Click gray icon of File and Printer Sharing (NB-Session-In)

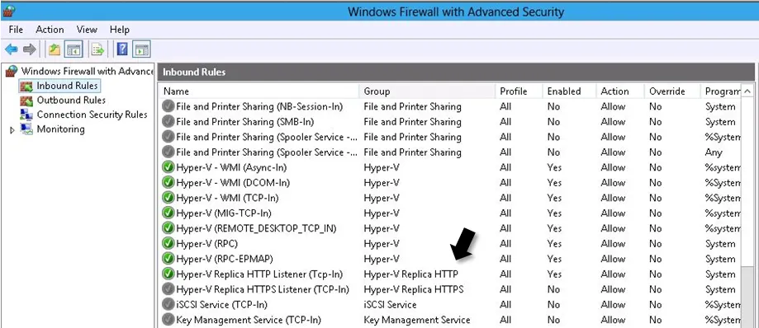[168, 107]
